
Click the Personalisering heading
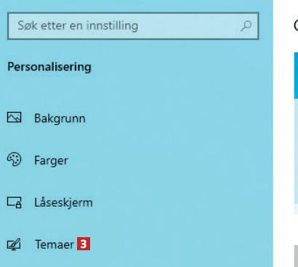(x=49, y=67)
